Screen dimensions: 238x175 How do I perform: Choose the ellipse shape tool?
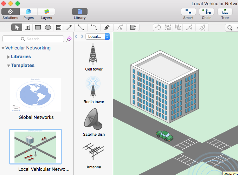48,27
